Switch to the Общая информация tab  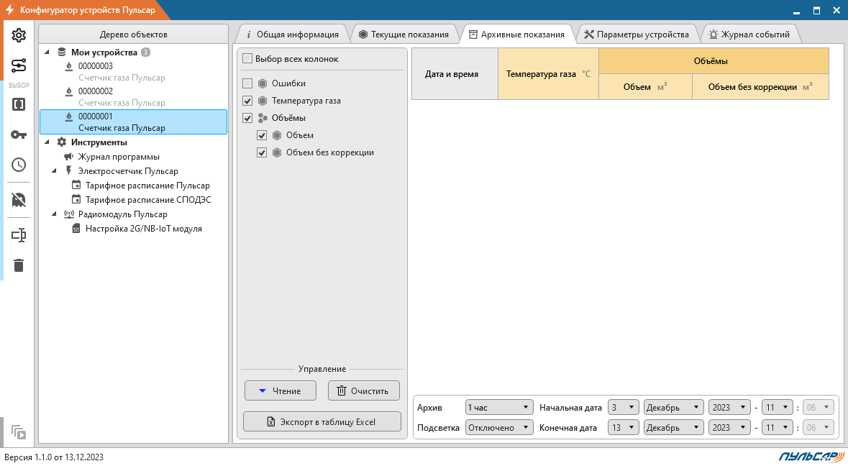point(293,34)
